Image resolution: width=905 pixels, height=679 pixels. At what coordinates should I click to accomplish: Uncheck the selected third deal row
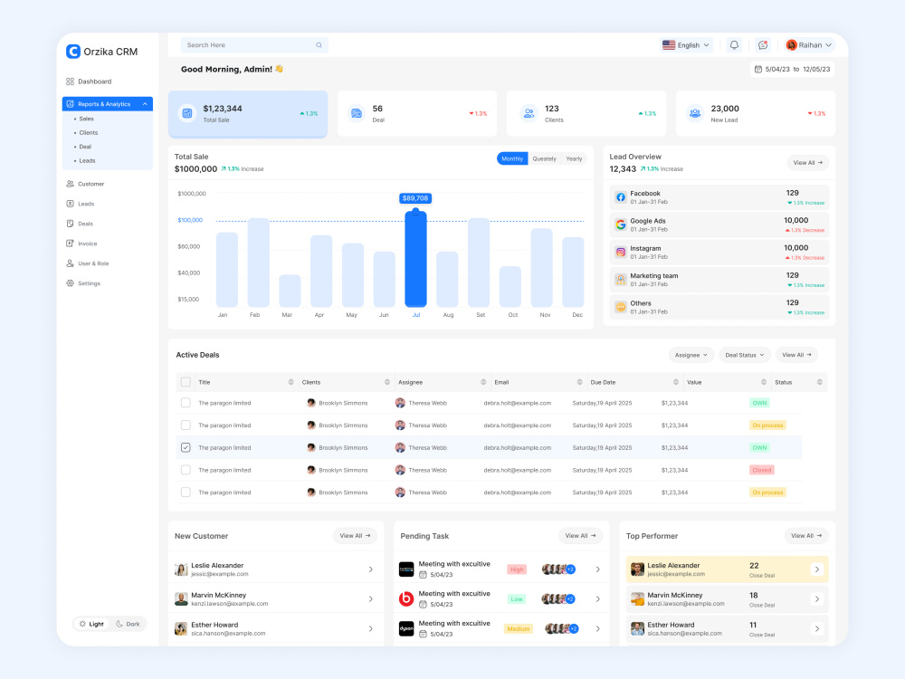point(186,447)
